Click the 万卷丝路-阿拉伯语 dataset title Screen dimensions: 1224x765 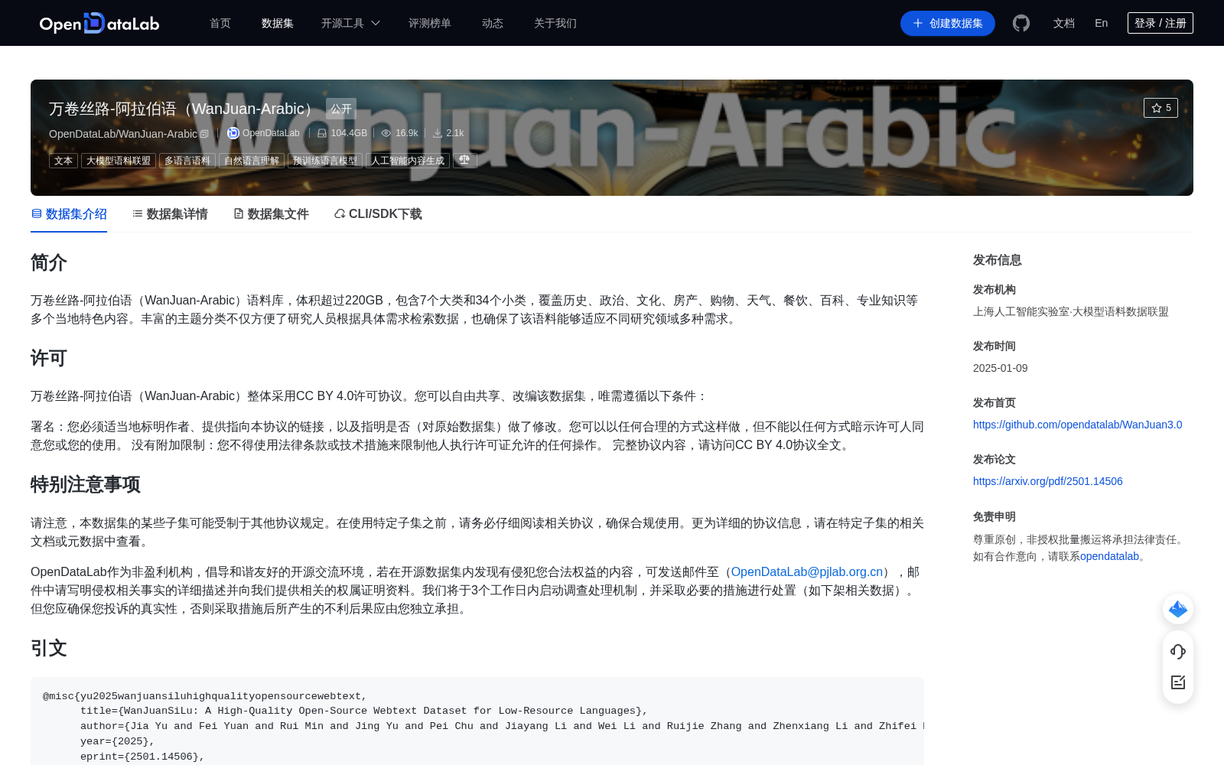pyautogui.click(x=184, y=109)
